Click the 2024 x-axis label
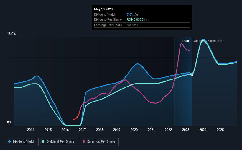This screenshot has width=242, height=150. coord(203,130)
